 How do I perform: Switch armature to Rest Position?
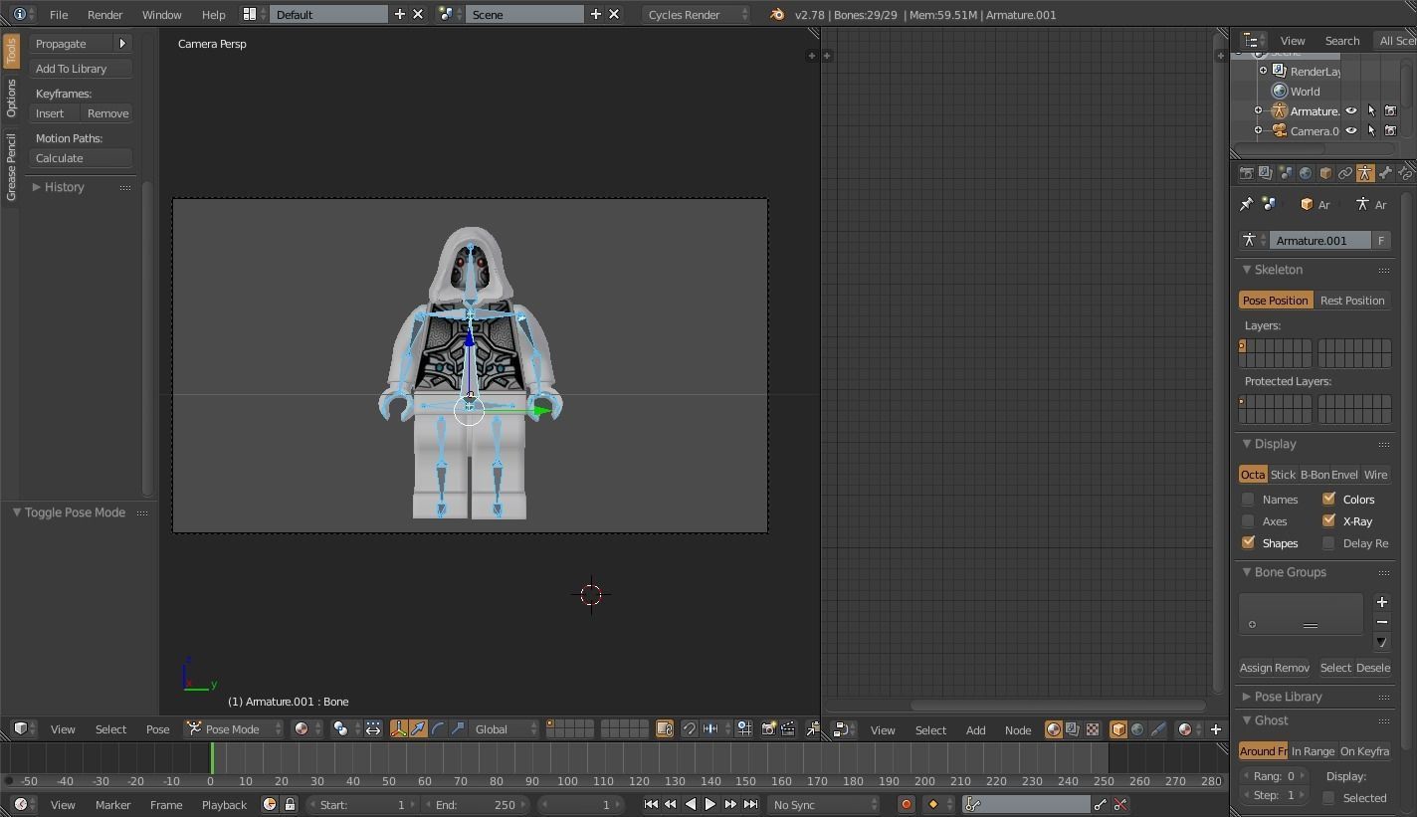[1352, 301]
